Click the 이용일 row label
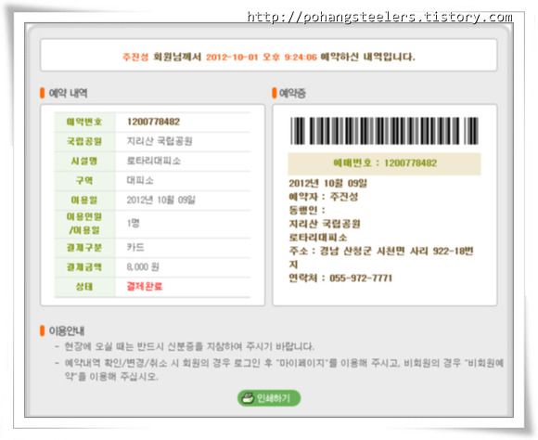Screen dimensions: 538x440 [84, 200]
